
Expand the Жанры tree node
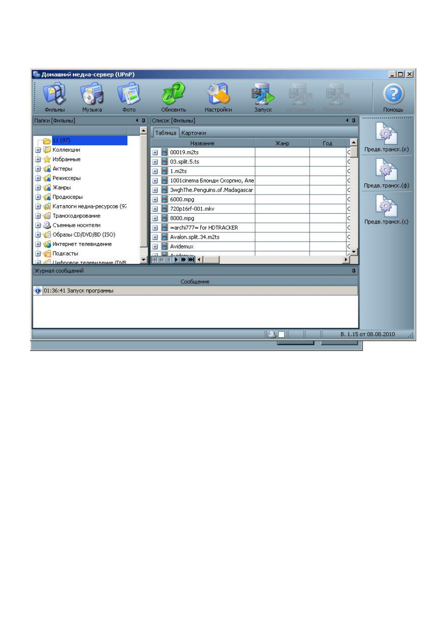point(38,188)
